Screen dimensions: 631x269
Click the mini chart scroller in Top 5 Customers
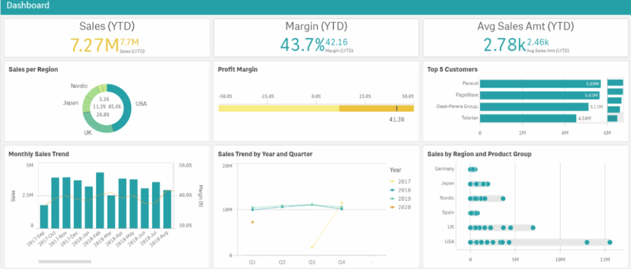(614, 101)
